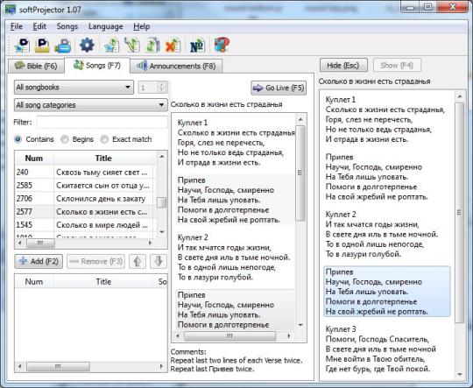Click the Hide (Esc) button
This screenshot has height=388, width=473.
(343, 66)
